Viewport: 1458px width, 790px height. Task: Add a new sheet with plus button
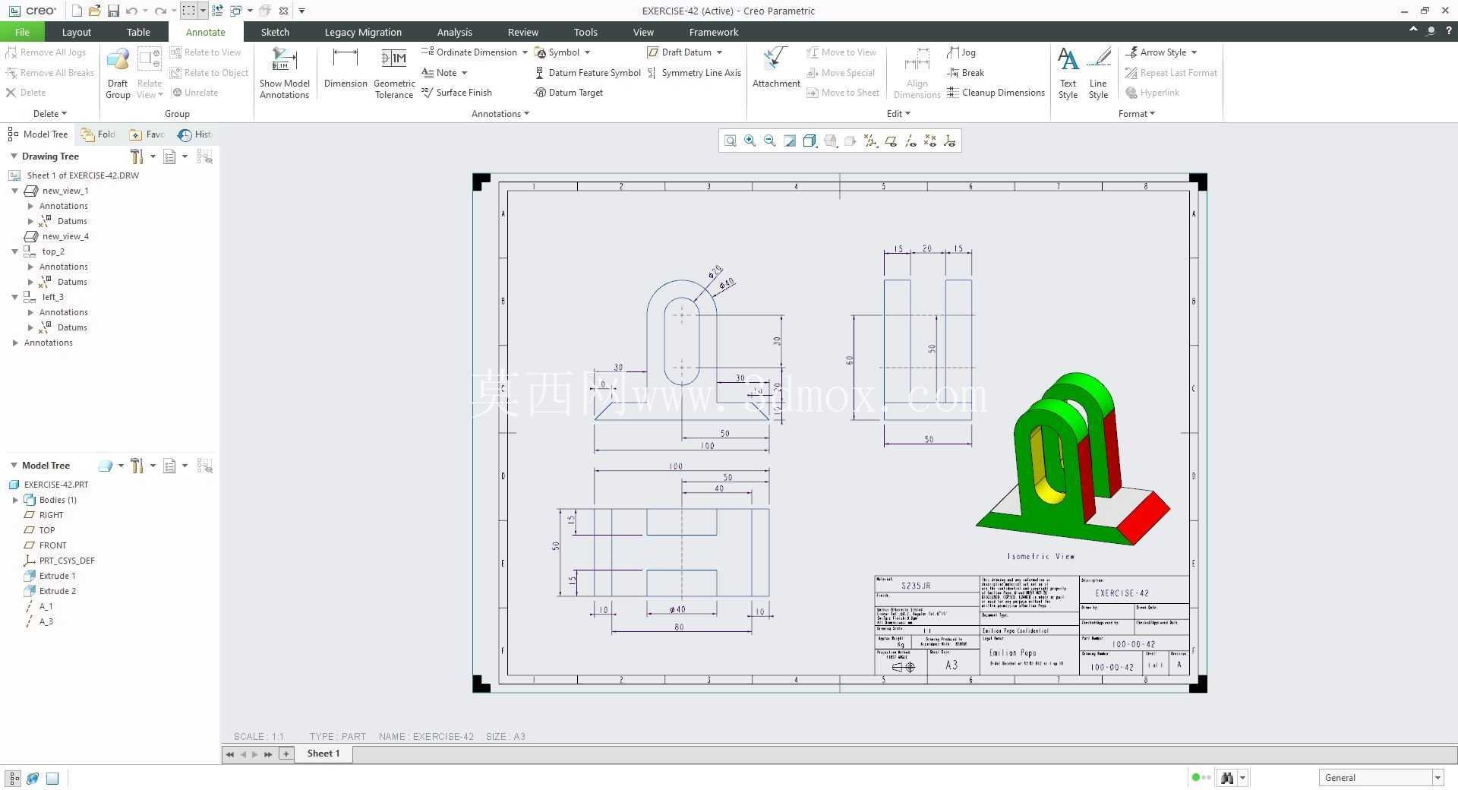(x=286, y=754)
